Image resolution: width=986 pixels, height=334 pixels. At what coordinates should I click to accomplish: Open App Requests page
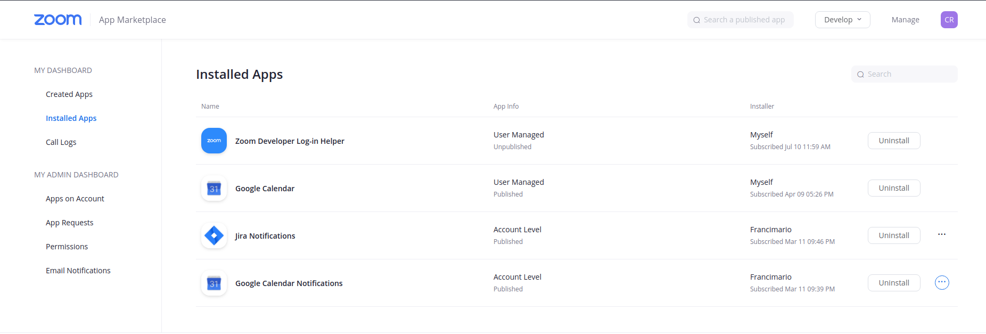tap(69, 223)
